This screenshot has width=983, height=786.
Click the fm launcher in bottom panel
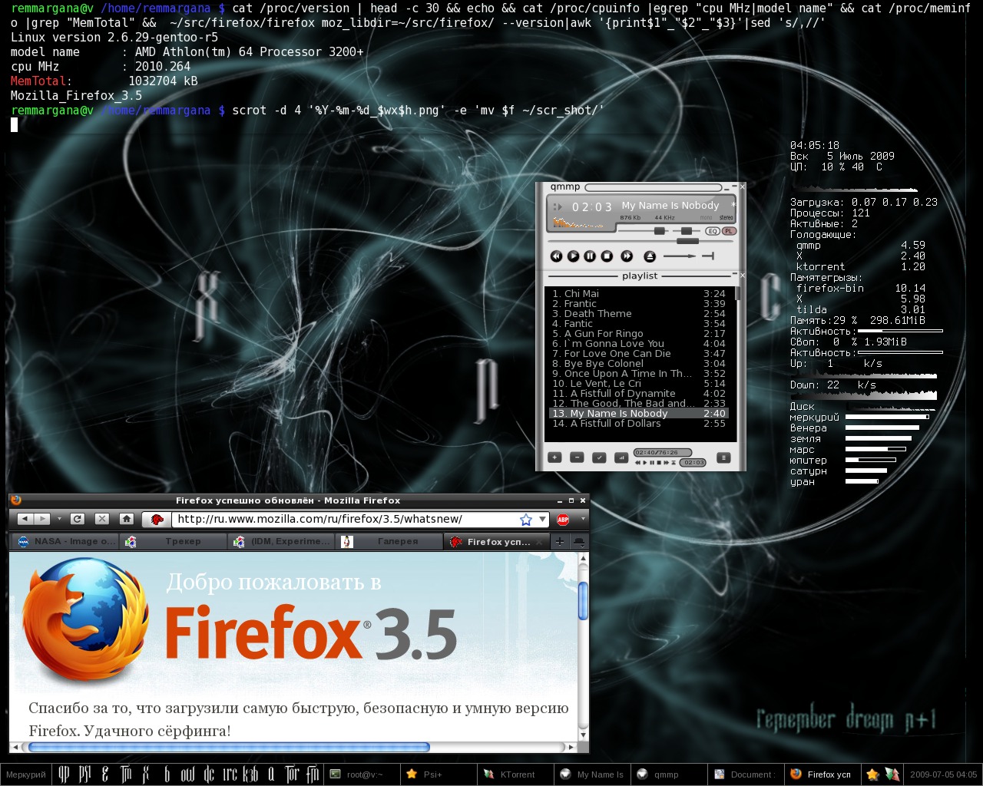pos(313,774)
